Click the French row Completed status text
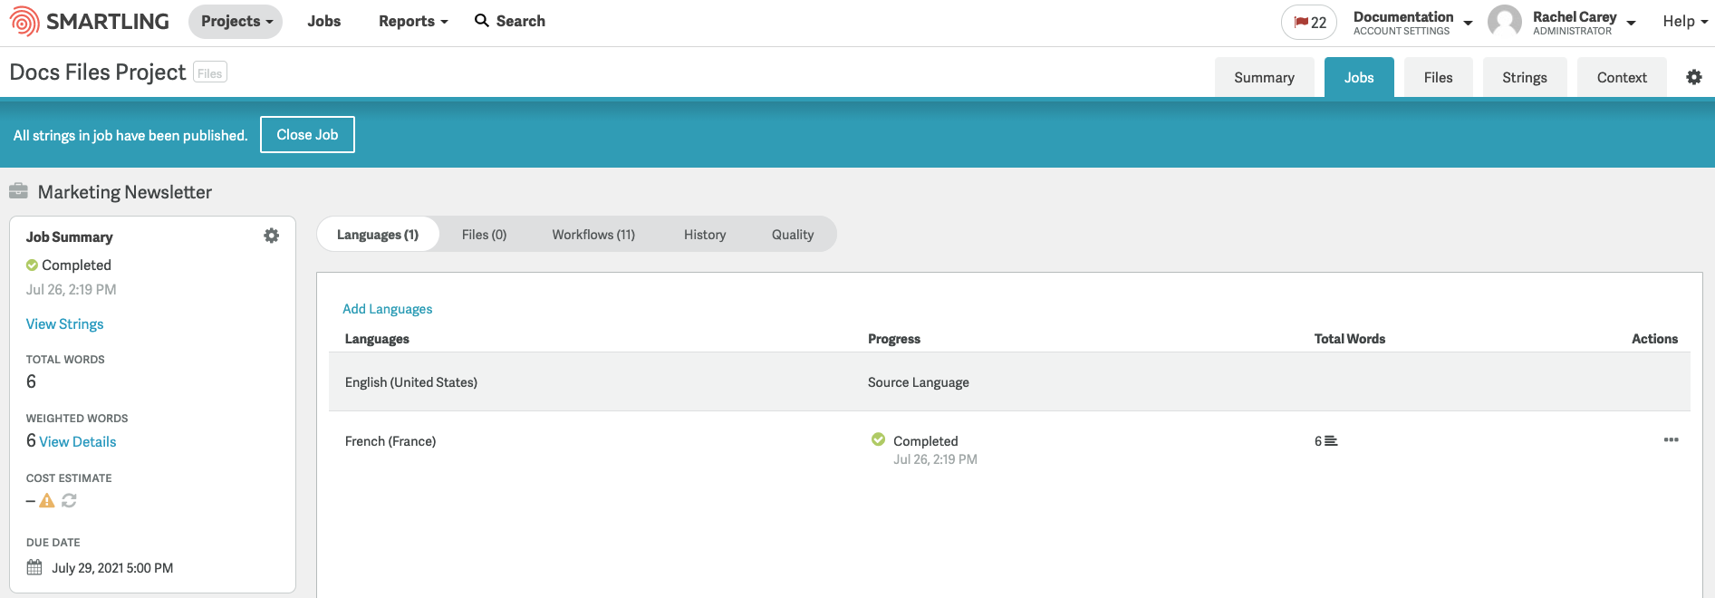The height and width of the screenshot is (598, 1715). [926, 441]
